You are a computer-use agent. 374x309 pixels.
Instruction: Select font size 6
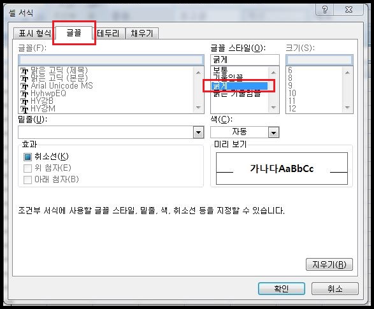290,70
